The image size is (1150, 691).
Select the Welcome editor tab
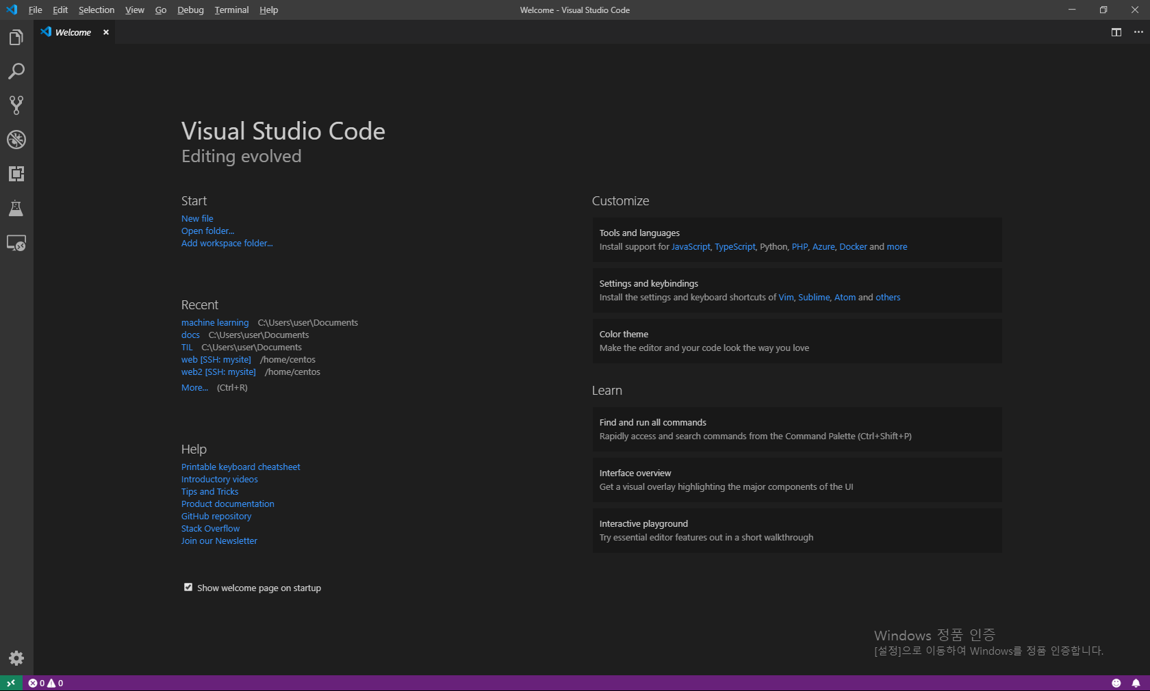tap(73, 32)
